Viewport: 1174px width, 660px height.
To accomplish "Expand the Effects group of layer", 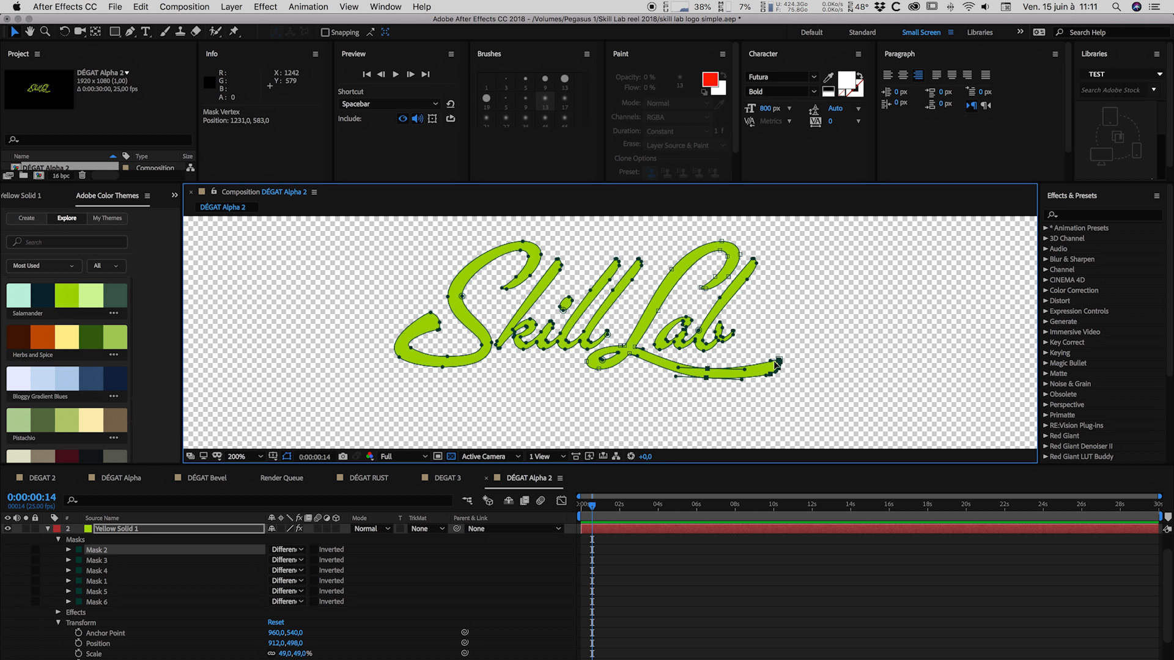I will (58, 612).
